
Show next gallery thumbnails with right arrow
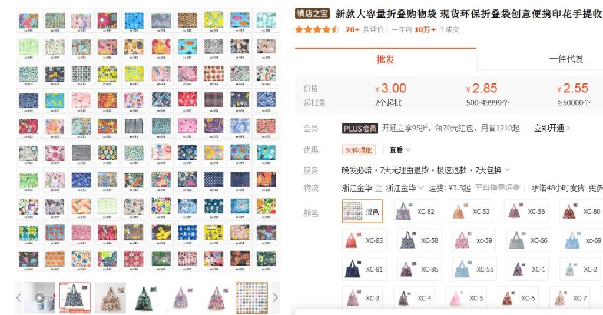tap(276, 298)
